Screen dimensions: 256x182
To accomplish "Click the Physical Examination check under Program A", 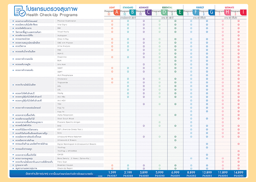I will pyautogui.click(x=112, y=21).
